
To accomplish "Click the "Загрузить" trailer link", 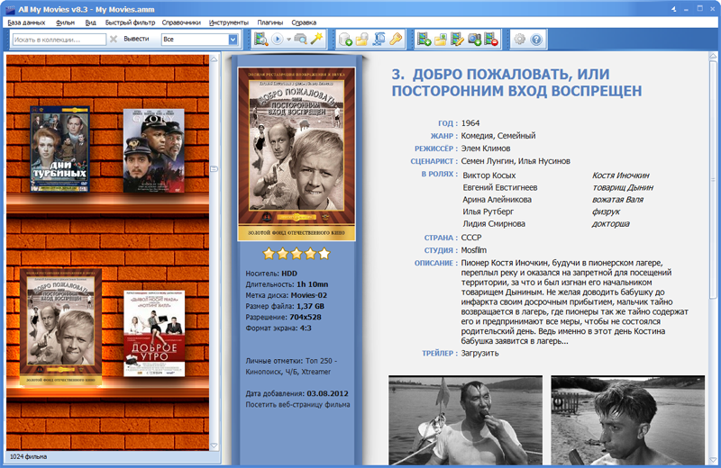I will 479,353.
